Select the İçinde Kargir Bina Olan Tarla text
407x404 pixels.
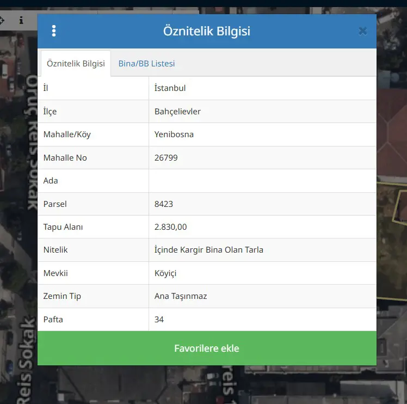[x=209, y=250]
